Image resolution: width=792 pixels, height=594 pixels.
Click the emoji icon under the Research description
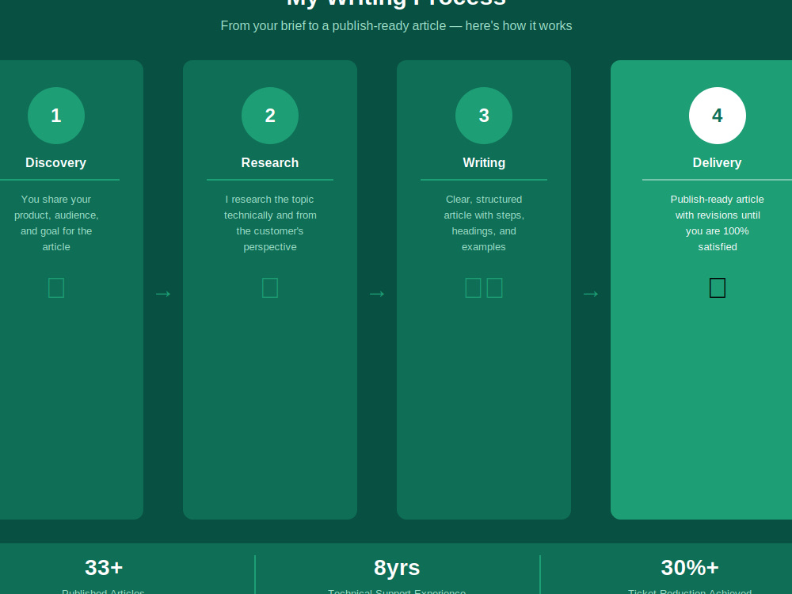point(270,288)
